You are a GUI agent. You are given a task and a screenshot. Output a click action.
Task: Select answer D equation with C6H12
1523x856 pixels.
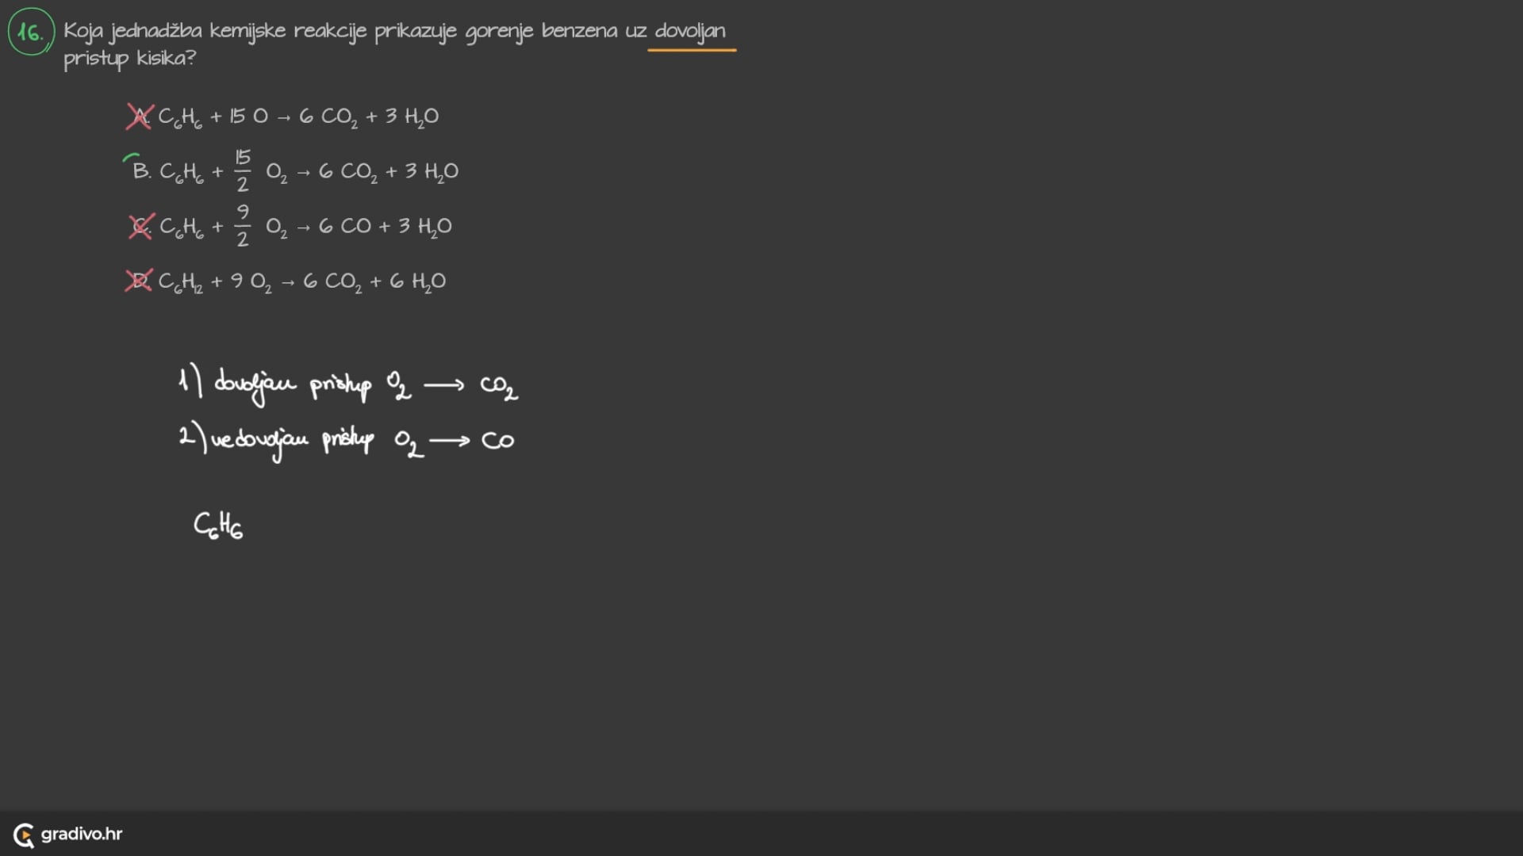302,281
